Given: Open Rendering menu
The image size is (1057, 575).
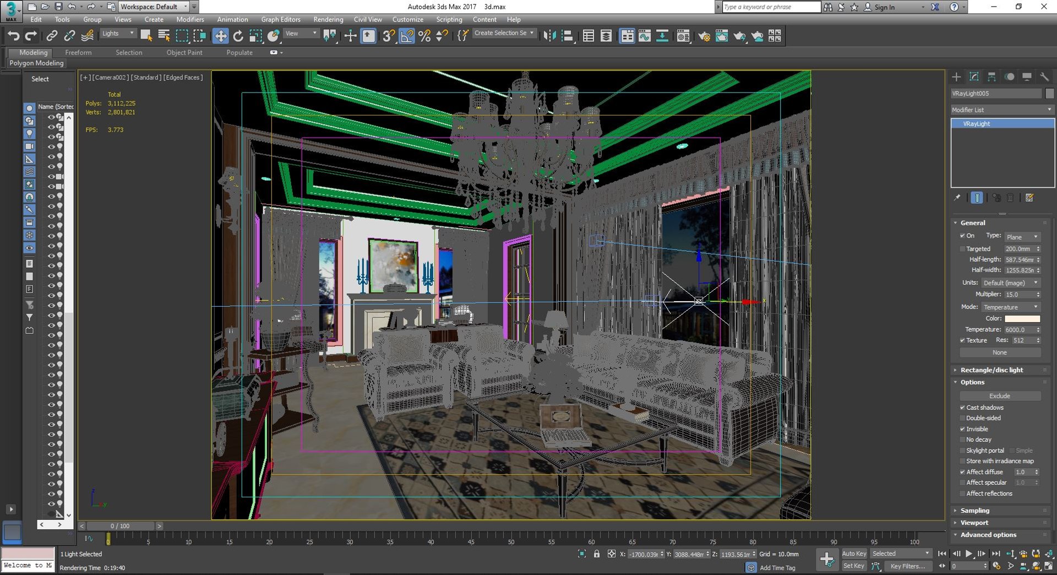Looking at the screenshot, I should [x=328, y=19].
